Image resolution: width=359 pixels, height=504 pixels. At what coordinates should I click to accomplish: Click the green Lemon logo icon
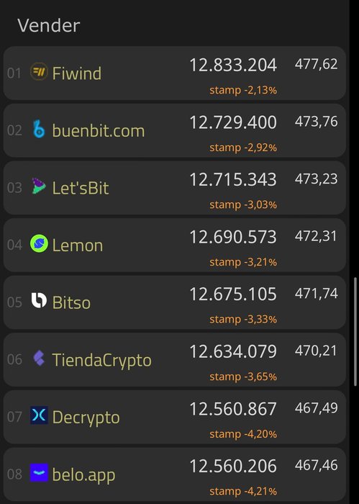click(x=39, y=243)
